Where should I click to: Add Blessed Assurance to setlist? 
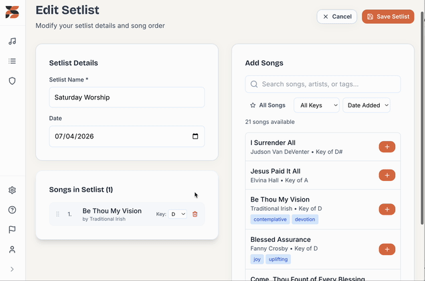coord(386,249)
